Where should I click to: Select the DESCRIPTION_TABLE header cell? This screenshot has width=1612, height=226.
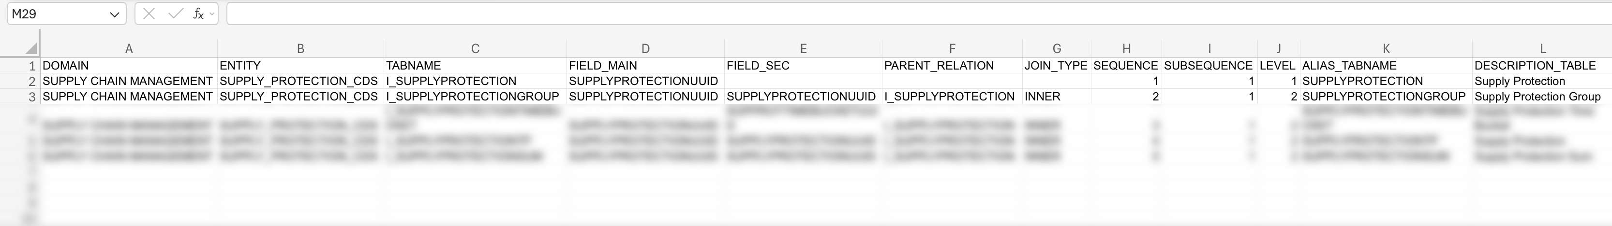click(1535, 66)
